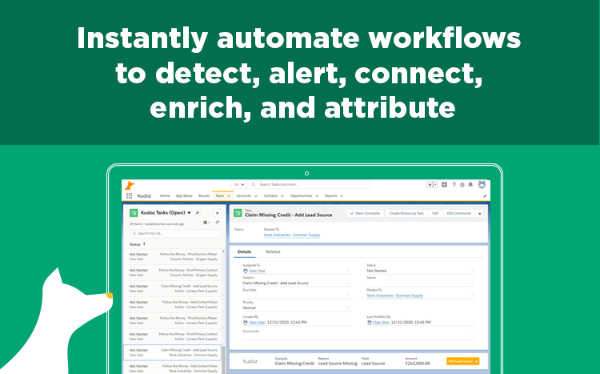Switch to the Details tab
600x374 pixels.
point(245,251)
